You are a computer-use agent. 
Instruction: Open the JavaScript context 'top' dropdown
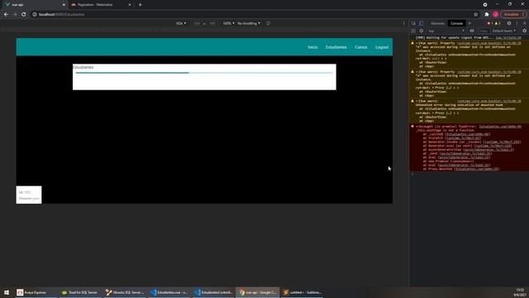[446, 31]
